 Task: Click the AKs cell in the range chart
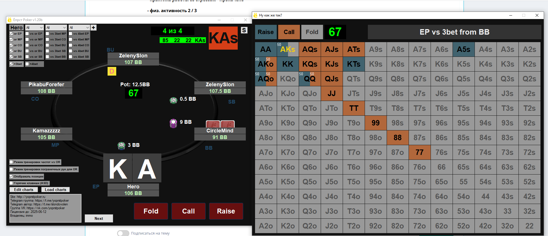pos(288,49)
